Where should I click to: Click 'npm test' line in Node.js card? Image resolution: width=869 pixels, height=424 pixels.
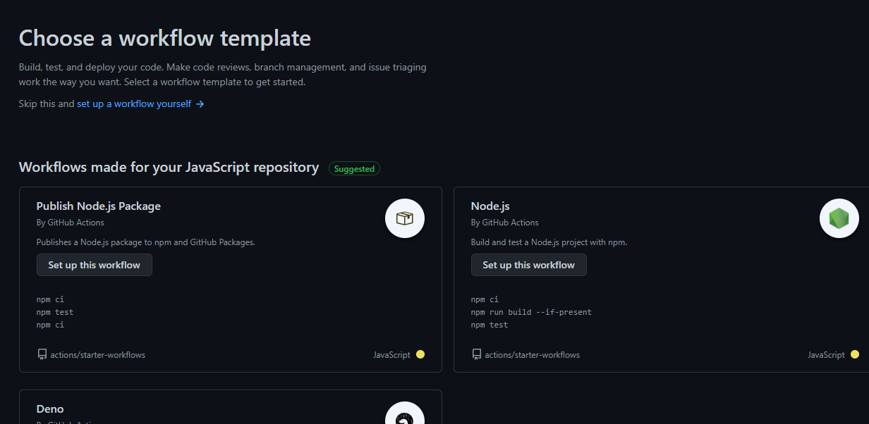tap(490, 325)
